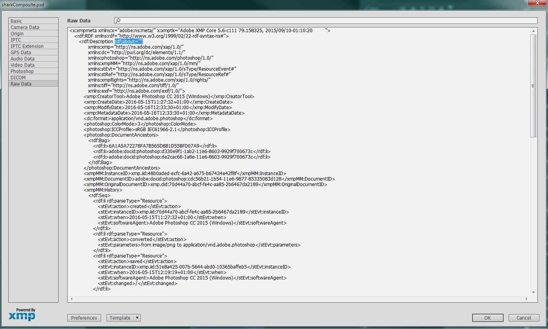Open the DICOM tab
Image resolution: width=548 pixels, height=329 pixels.
click(x=33, y=77)
